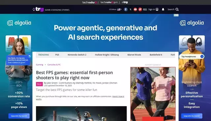
Task: Select Battlefield 6 trending topic
Action: [156, 55]
